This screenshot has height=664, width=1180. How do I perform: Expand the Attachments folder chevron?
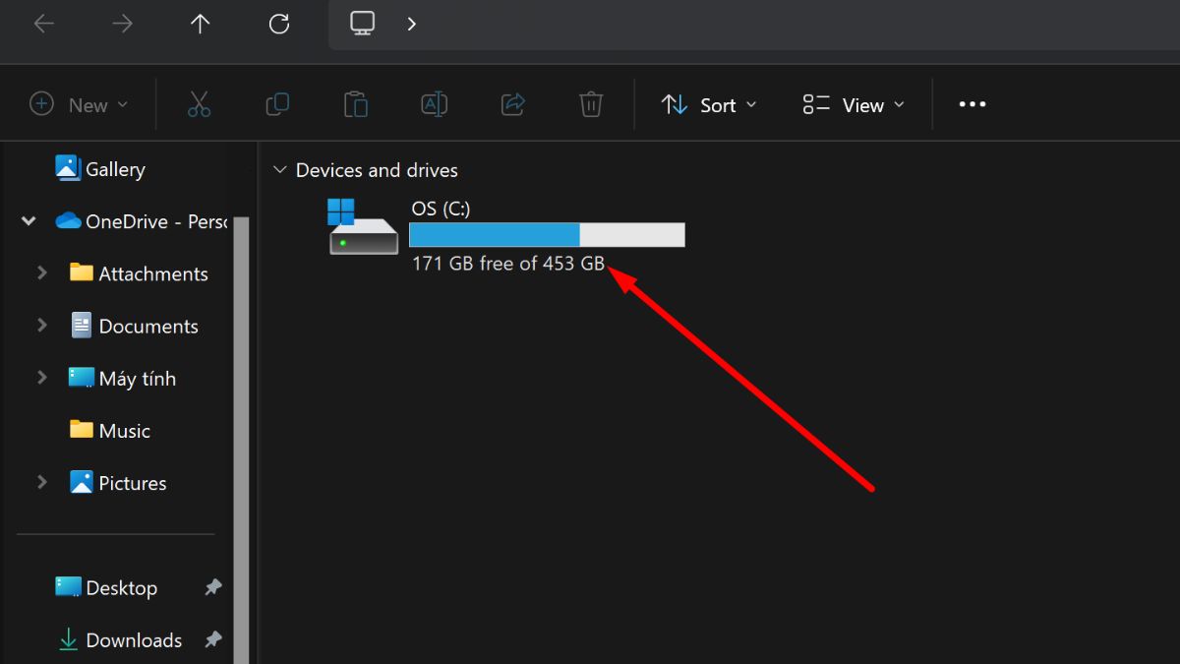click(x=42, y=272)
